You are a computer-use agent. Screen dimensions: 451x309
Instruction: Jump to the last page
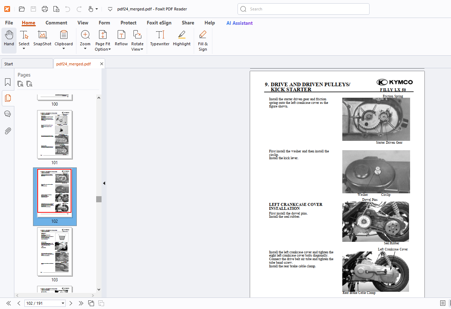pyautogui.click(x=81, y=303)
